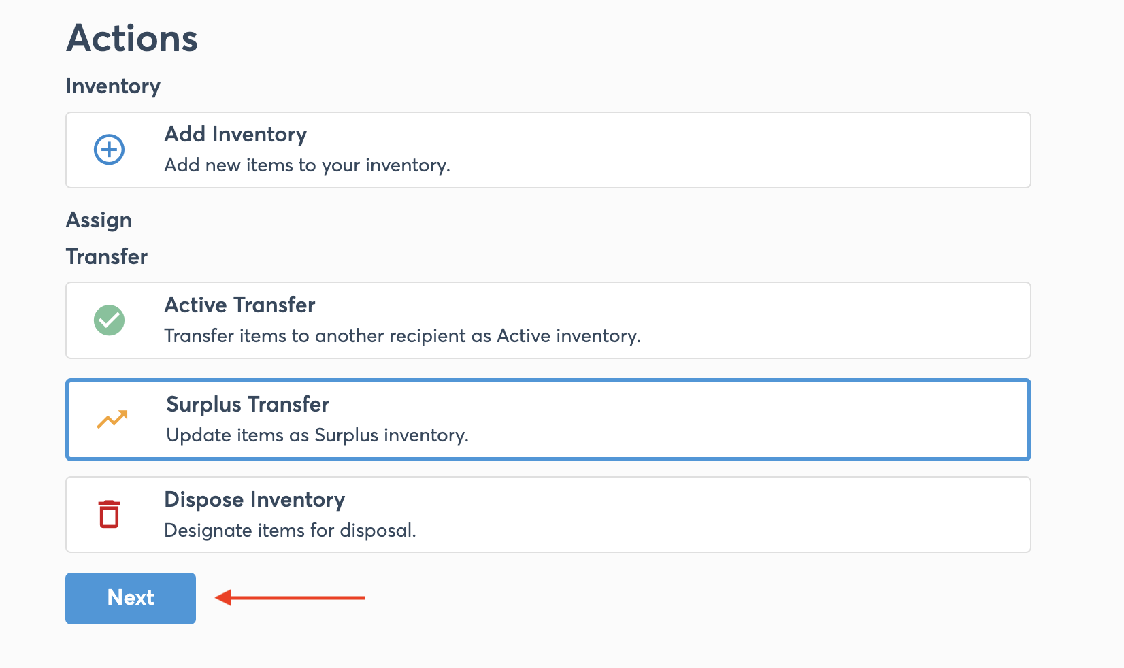Collapse the Transfer section heading
The image size is (1124, 668).
tap(107, 257)
